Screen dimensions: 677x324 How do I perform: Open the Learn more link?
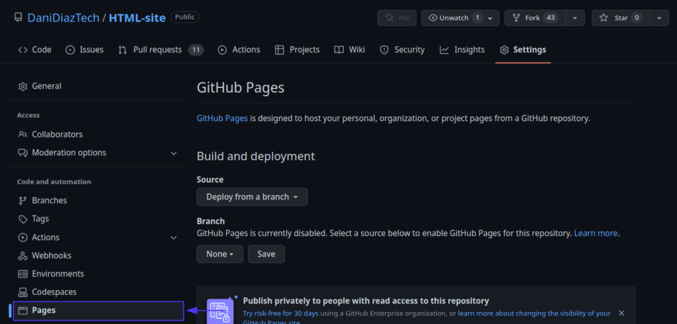pos(596,233)
